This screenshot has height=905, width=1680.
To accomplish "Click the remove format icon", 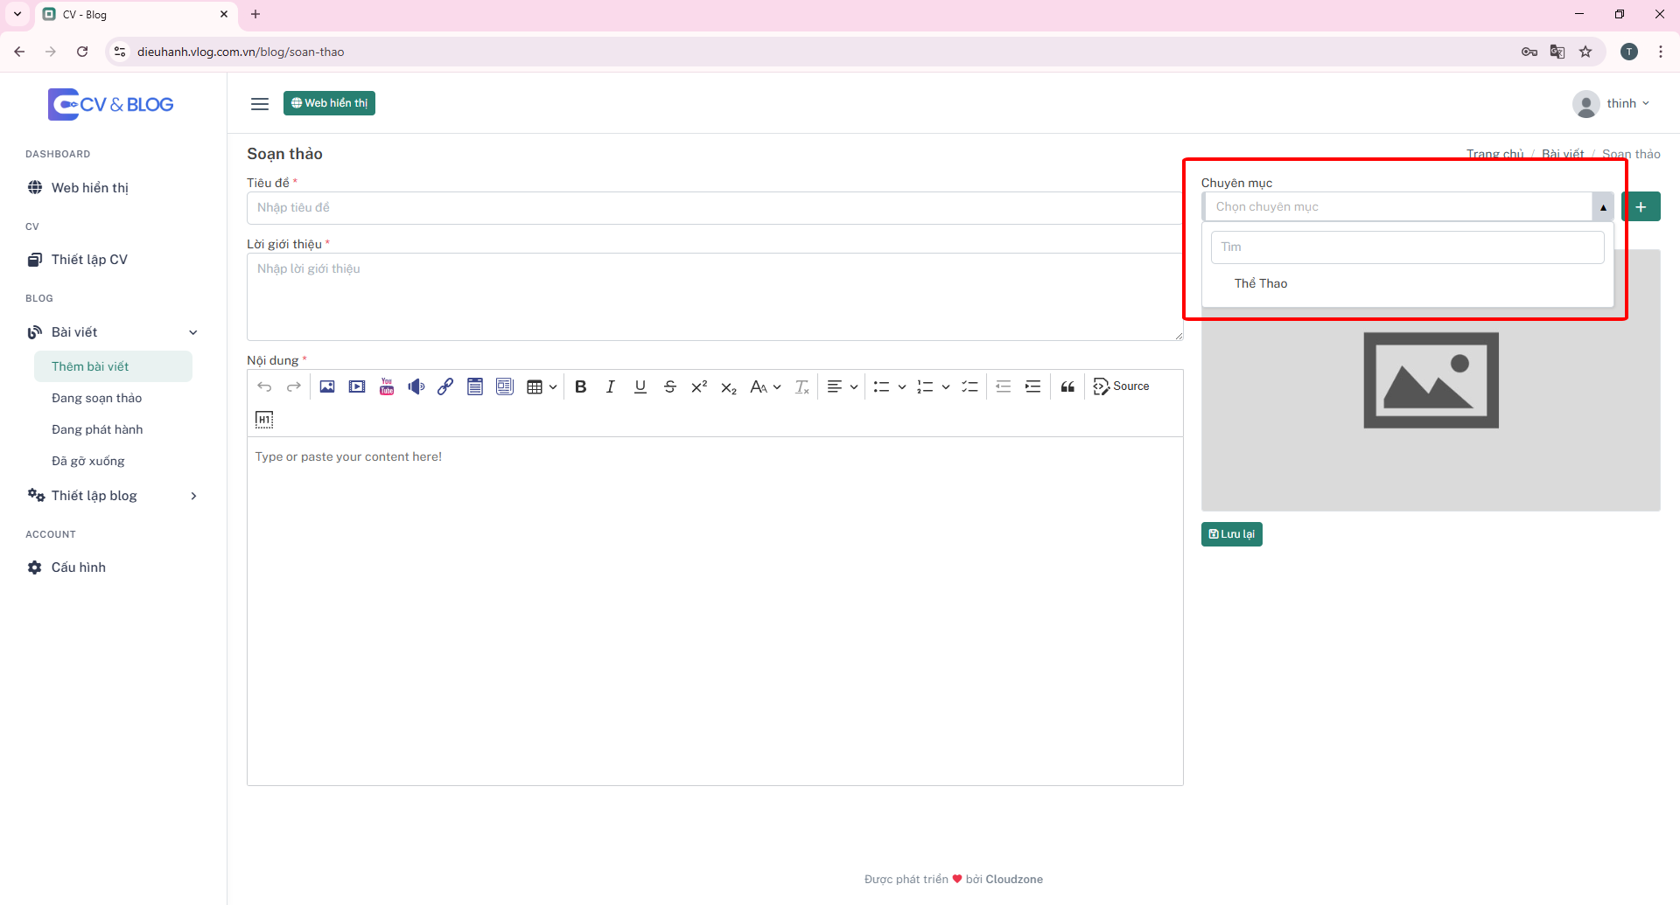I will (x=801, y=386).
